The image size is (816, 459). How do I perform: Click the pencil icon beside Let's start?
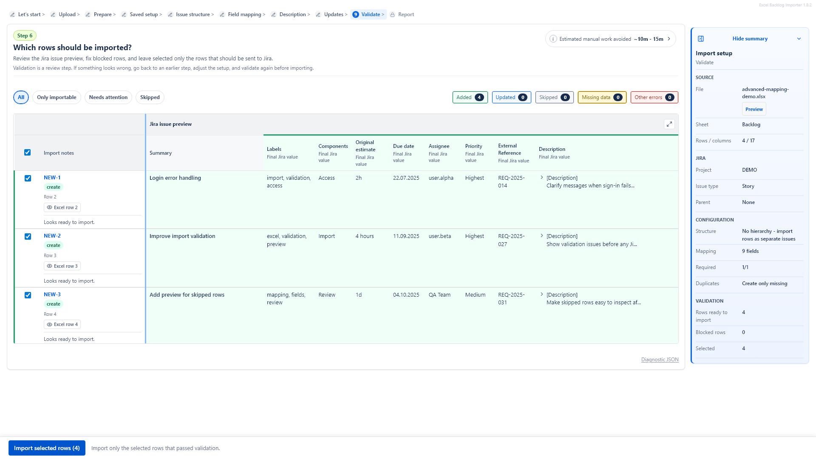pyautogui.click(x=12, y=14)
